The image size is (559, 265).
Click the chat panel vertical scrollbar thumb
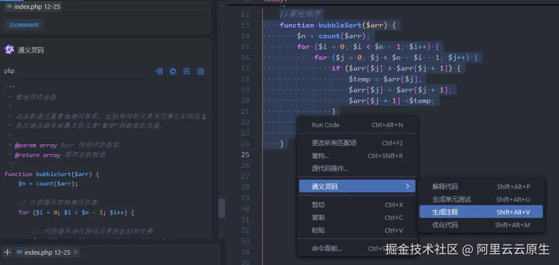click(222, 208)
